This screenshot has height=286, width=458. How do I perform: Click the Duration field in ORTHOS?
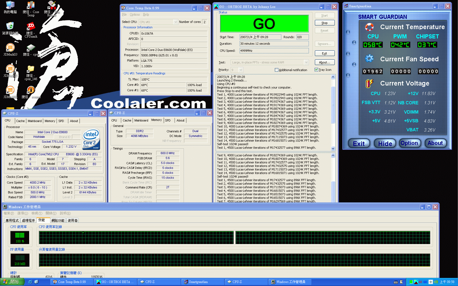274,44
